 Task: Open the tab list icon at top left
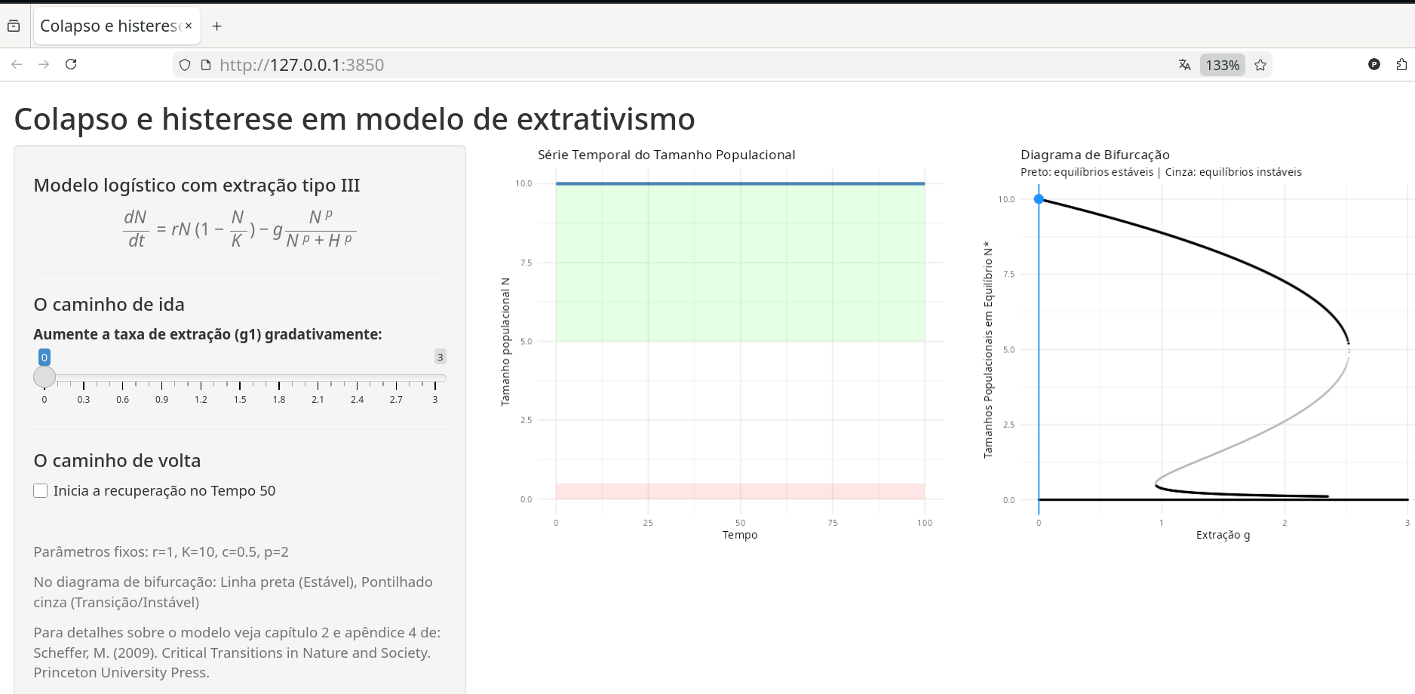pyautogui.click(x=14, y=26)
